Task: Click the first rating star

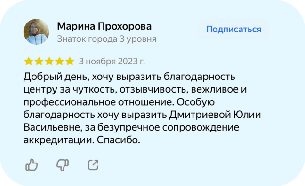Action: (29, 61)
